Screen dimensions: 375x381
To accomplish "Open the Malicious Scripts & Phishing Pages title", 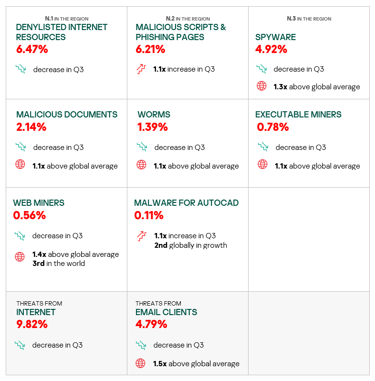I will tap(181, 32).
